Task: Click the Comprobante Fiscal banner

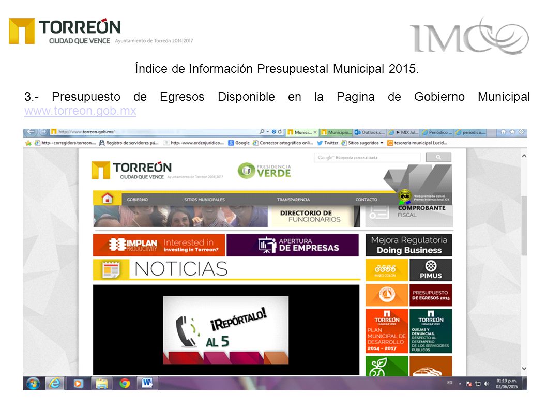Action: point(409,216)
